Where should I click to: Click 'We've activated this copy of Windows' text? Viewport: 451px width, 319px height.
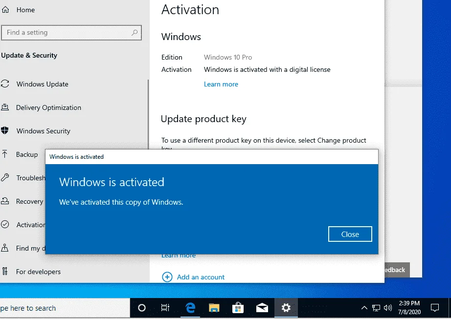[x=121, y=202]
